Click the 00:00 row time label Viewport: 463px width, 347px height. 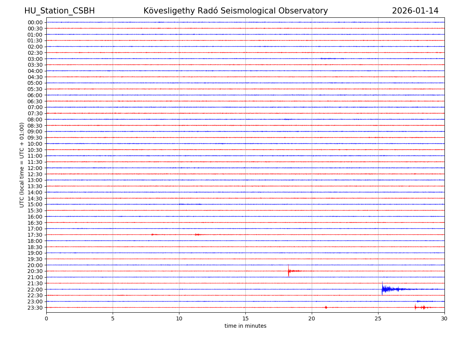[35, 22]
